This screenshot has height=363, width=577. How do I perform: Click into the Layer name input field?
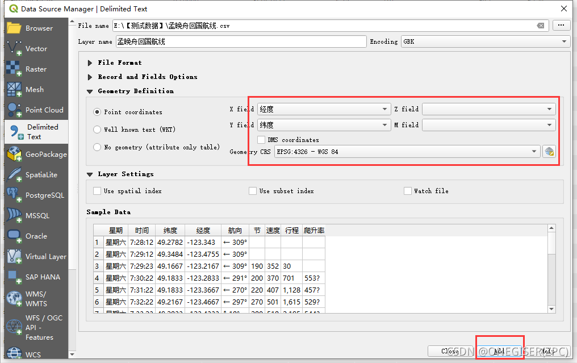(x=241, y=41)
